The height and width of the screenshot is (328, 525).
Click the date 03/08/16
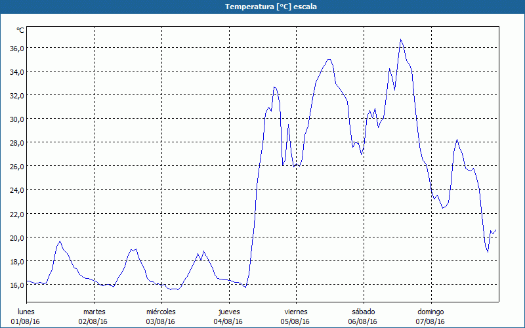pyautogui.click(x=160, y=321)
